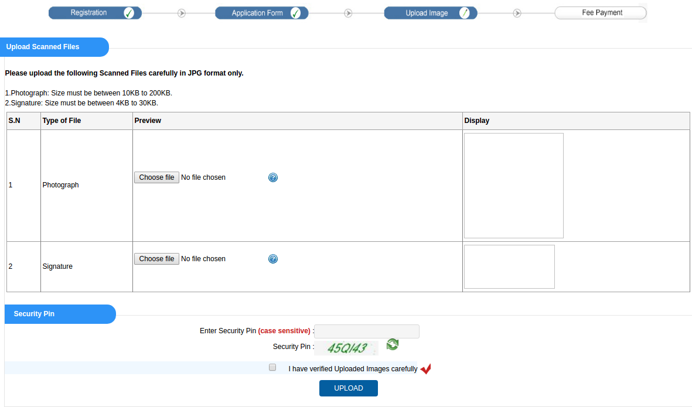Click the arrow between Upload Image and Fee Payment
This screenshot has height=407, width=692.
(x=517, y=12)
